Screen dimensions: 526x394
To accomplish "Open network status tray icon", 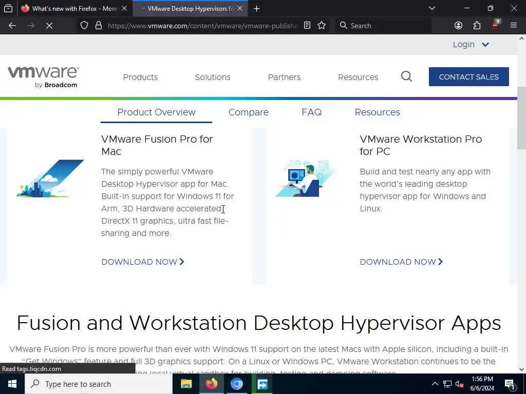I will pos(447,384).
